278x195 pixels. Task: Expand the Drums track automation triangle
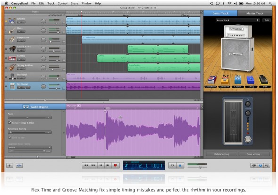(x=64, y=23)
